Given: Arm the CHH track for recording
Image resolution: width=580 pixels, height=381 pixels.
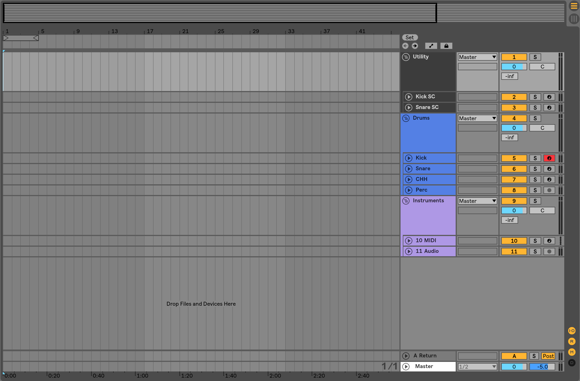Looking at the screenshot, I should click(549, 180).
